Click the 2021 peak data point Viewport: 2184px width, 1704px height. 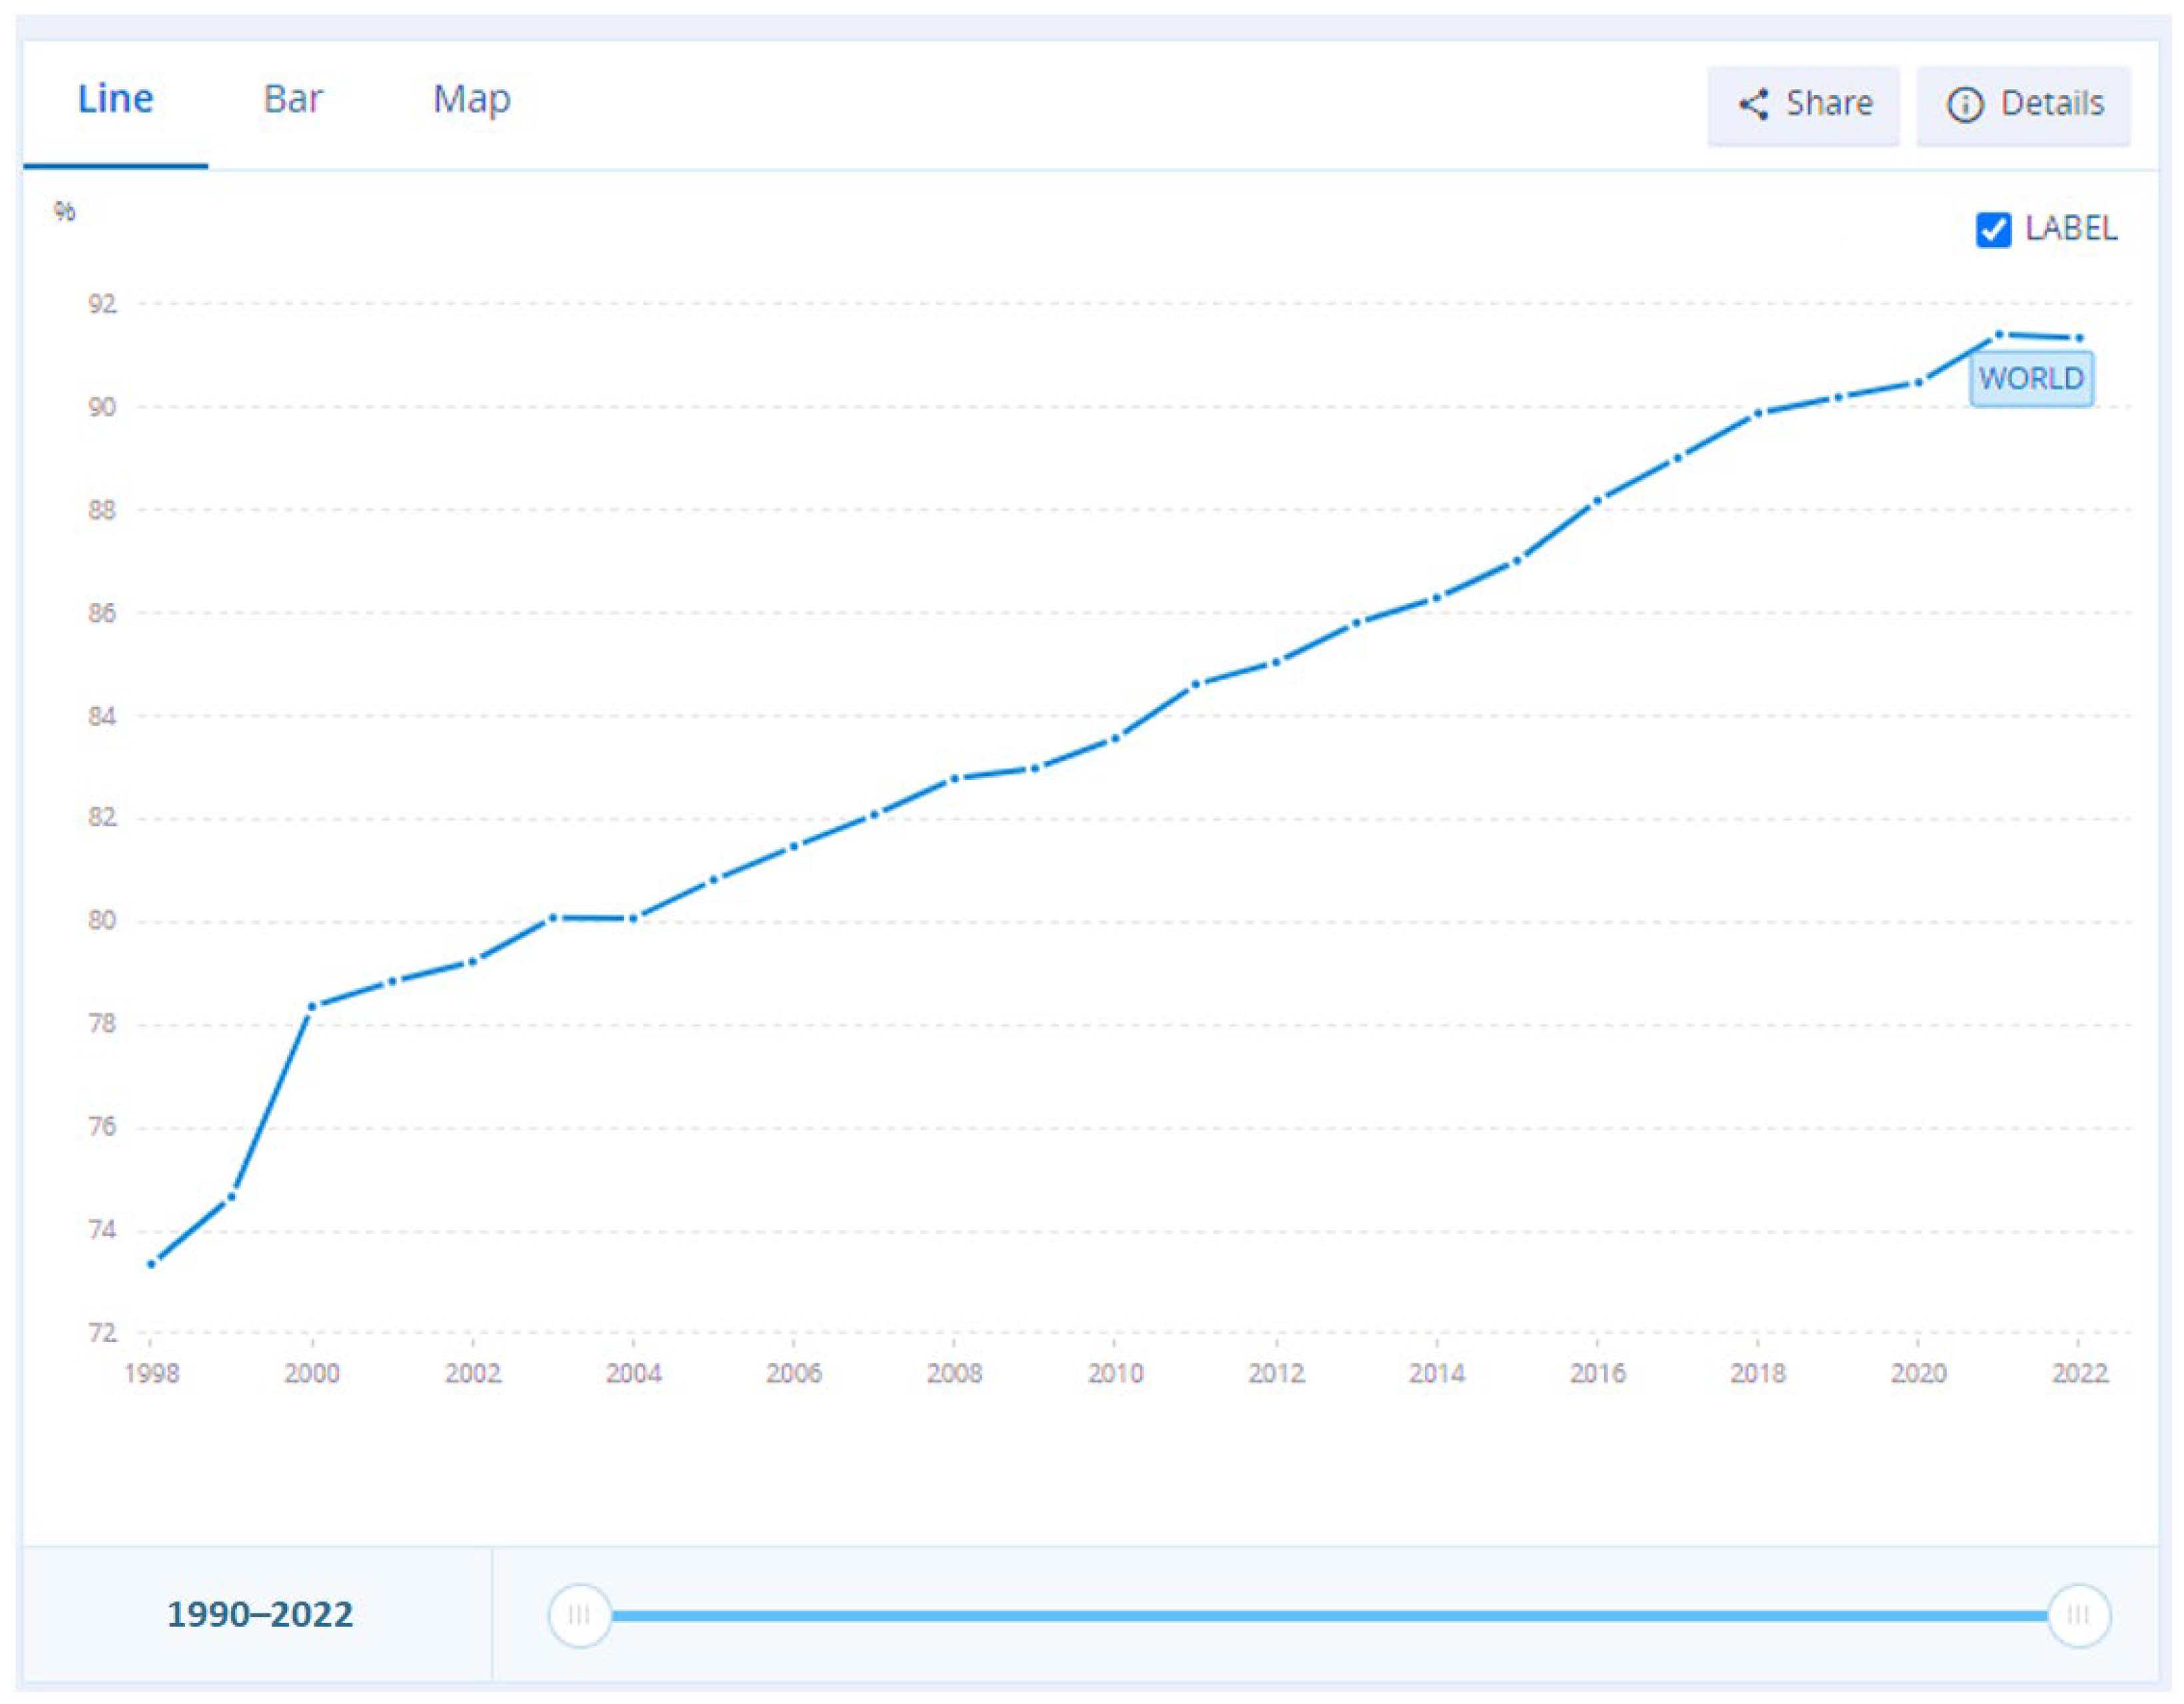pyautogui.click(x=1999, y=333)
